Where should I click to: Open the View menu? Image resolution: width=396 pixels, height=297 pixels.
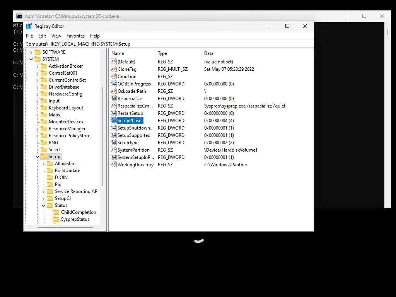pyautogui.click(x=56, y=36)
